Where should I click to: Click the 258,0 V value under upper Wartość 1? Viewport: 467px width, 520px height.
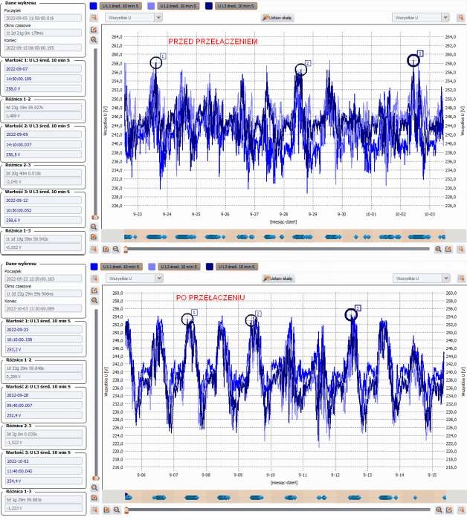click(x=43, y=88)
